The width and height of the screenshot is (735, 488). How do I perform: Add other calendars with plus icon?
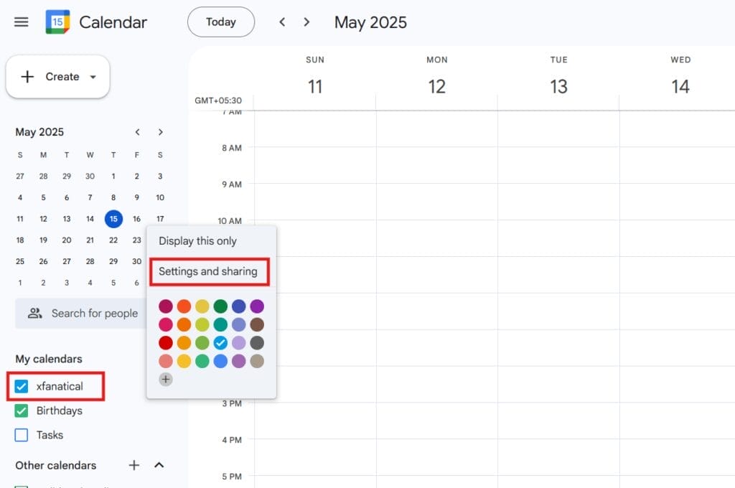pos(134,465)
